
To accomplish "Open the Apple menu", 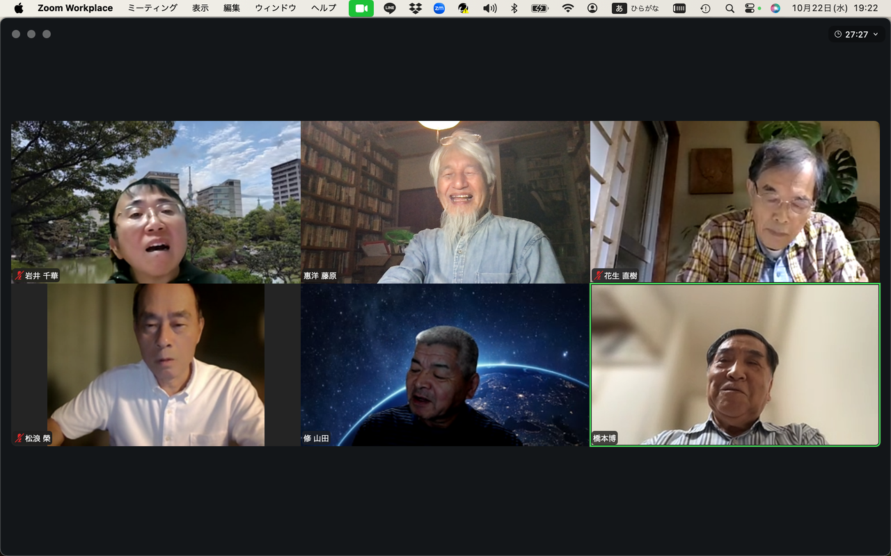I will click(x=19, y=8).
